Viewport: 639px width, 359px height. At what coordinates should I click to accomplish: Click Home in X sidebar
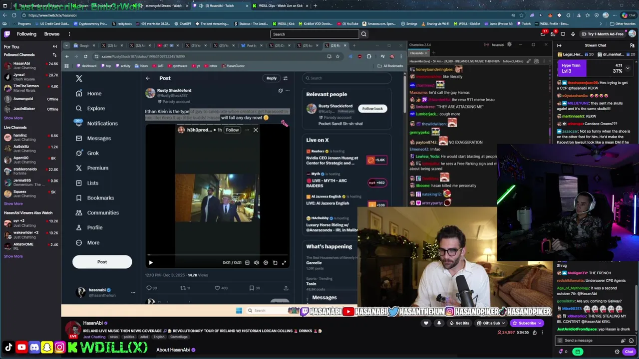(89, 93)
